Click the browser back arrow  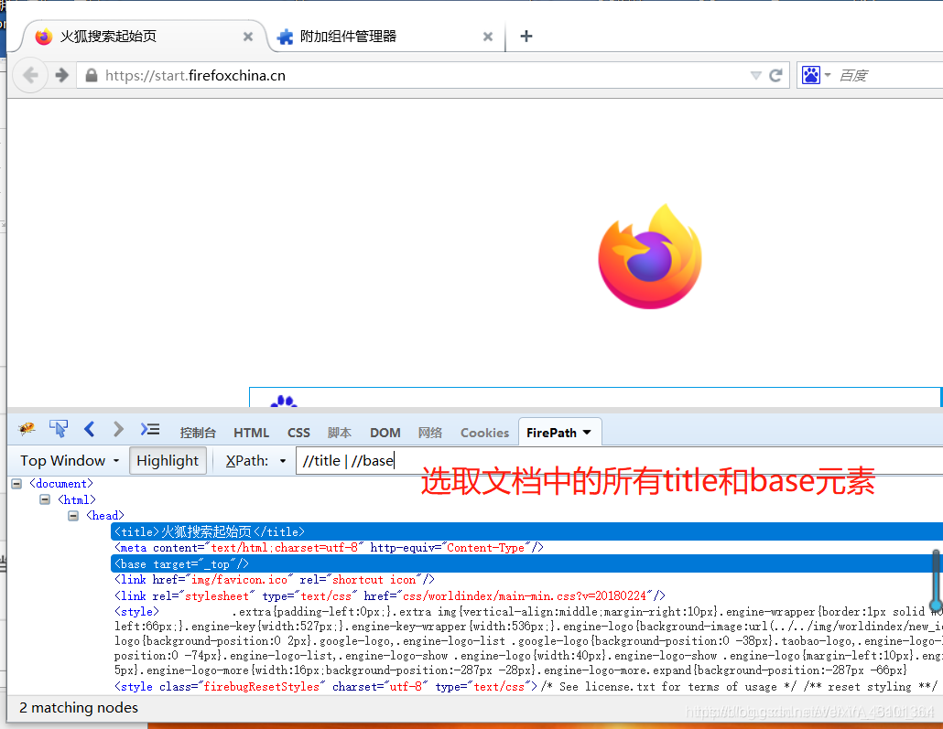[x=30, y=75]
